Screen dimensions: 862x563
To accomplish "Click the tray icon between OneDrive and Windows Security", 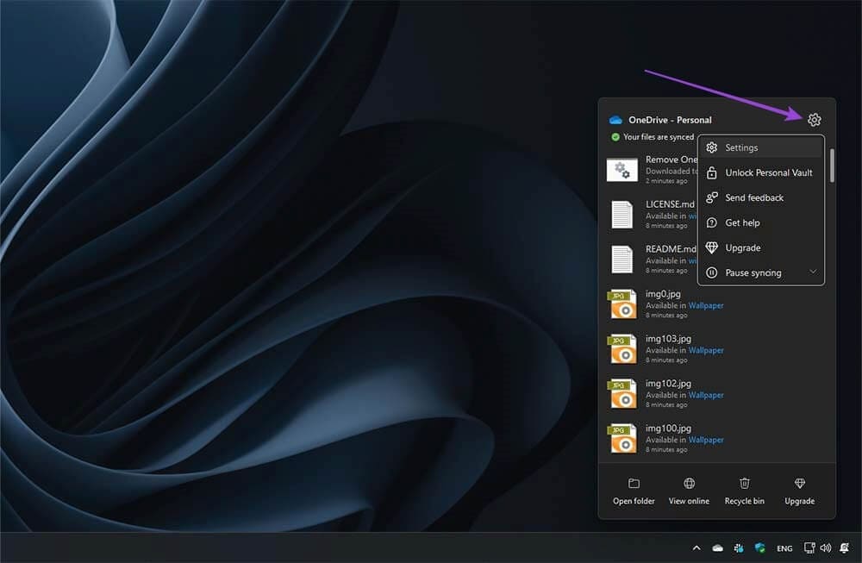I will point(739,548).
